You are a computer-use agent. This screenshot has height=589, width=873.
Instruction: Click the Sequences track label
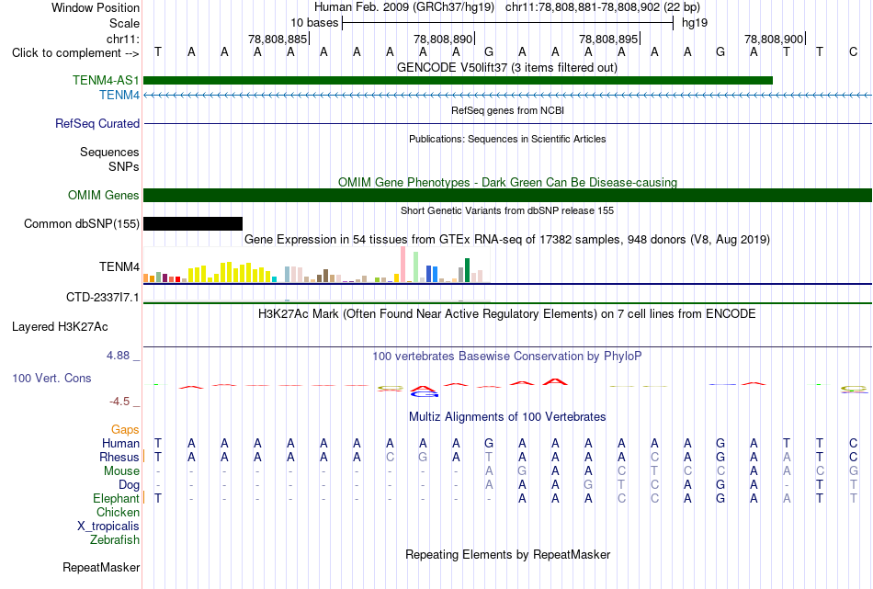109,152
